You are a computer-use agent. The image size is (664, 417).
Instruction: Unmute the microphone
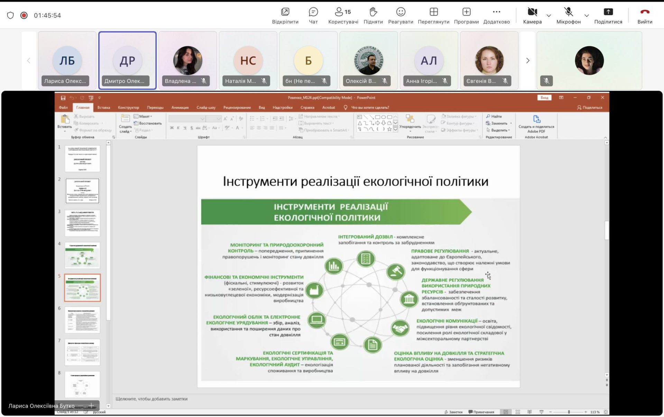click(x=568, y=16)
